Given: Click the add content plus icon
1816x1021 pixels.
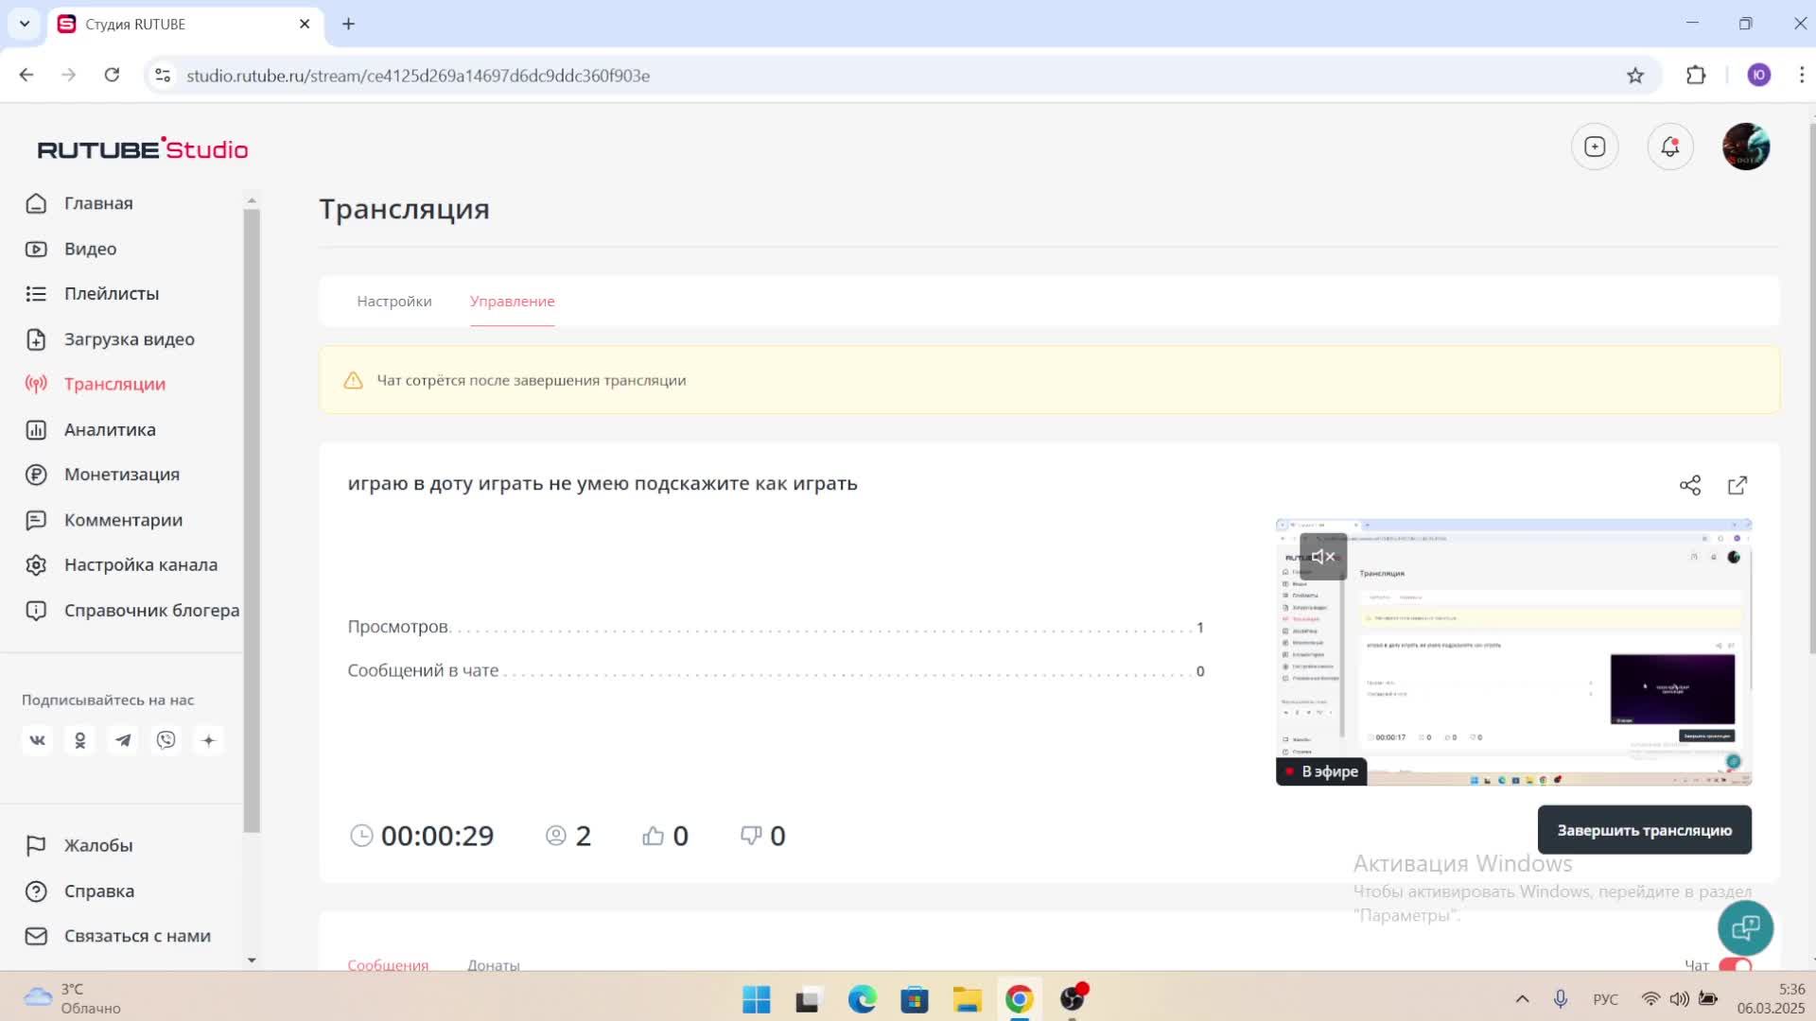Looking at the screenshot, I should [1595, 147].
